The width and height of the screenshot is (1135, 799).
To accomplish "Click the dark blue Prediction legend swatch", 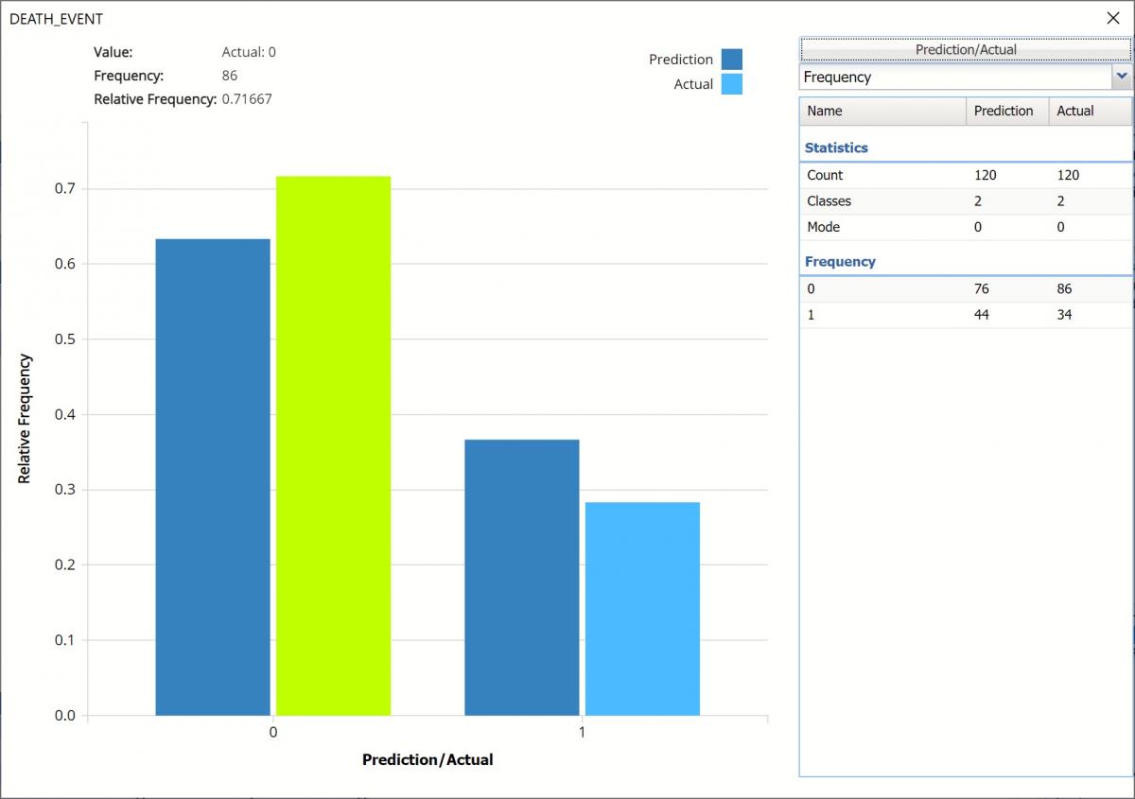I will click(x=731, y=60).
